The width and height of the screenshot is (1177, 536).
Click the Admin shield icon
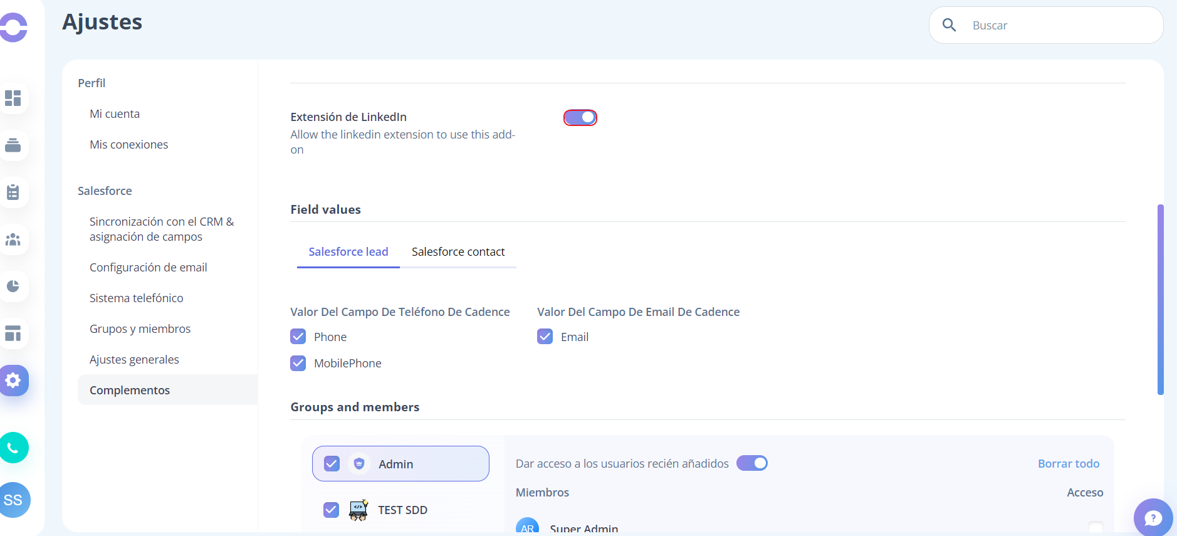359,464
